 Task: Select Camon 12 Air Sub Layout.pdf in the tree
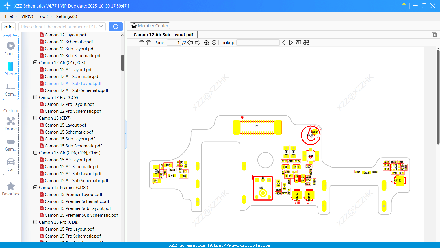[73, 83]
